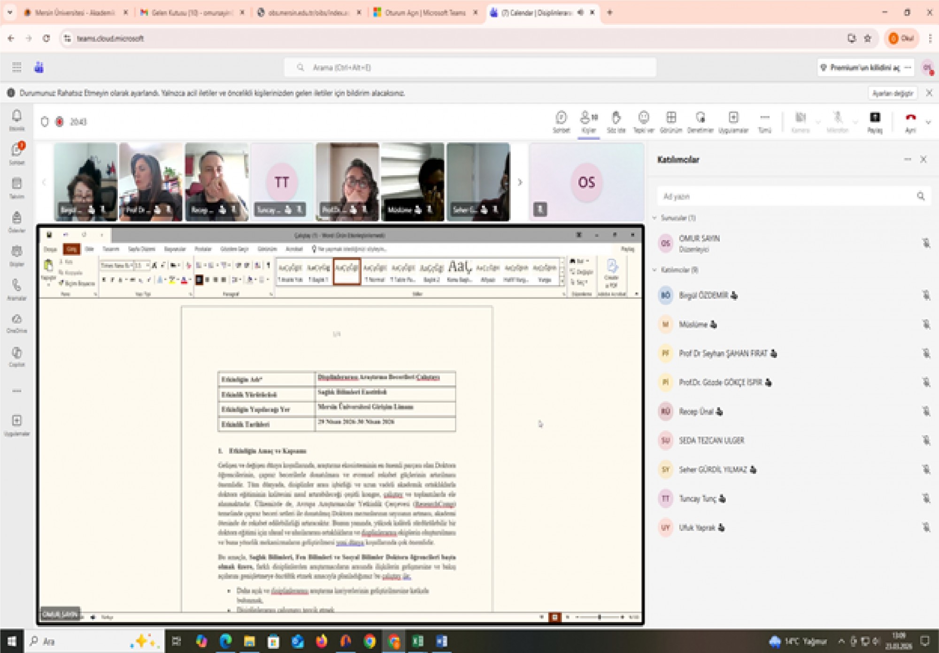Toggle the Mikrofon microphone button
The width and height of the screenshot is (939, 653).
coord(837,121)
